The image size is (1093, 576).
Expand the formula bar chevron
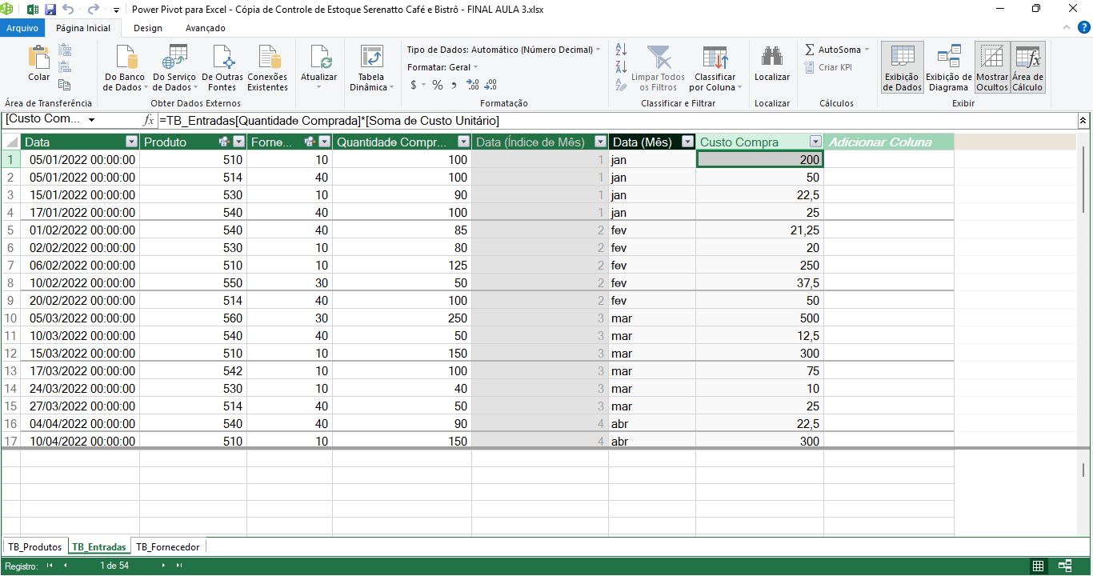[1083, 120]
